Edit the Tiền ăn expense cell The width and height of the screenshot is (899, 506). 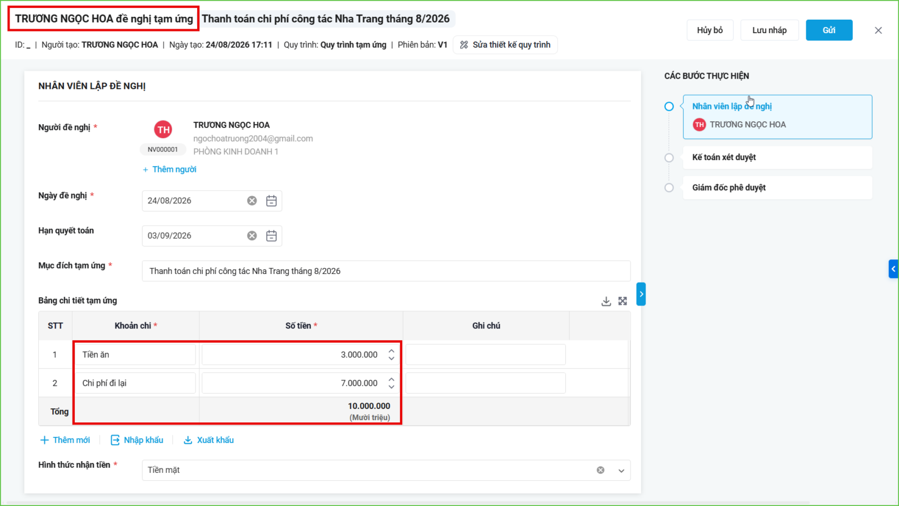pyautogui.click(x=135, y=355)
